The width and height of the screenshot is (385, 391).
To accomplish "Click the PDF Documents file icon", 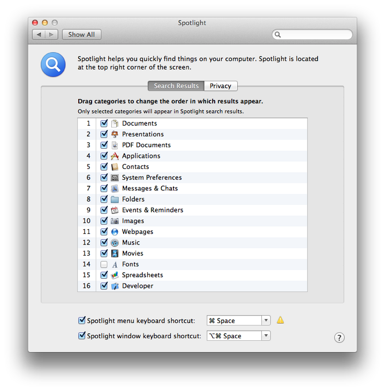I will [115, 145].
